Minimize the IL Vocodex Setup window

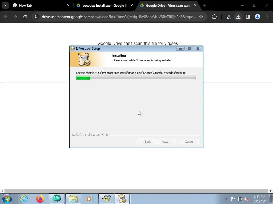(180, 49)
